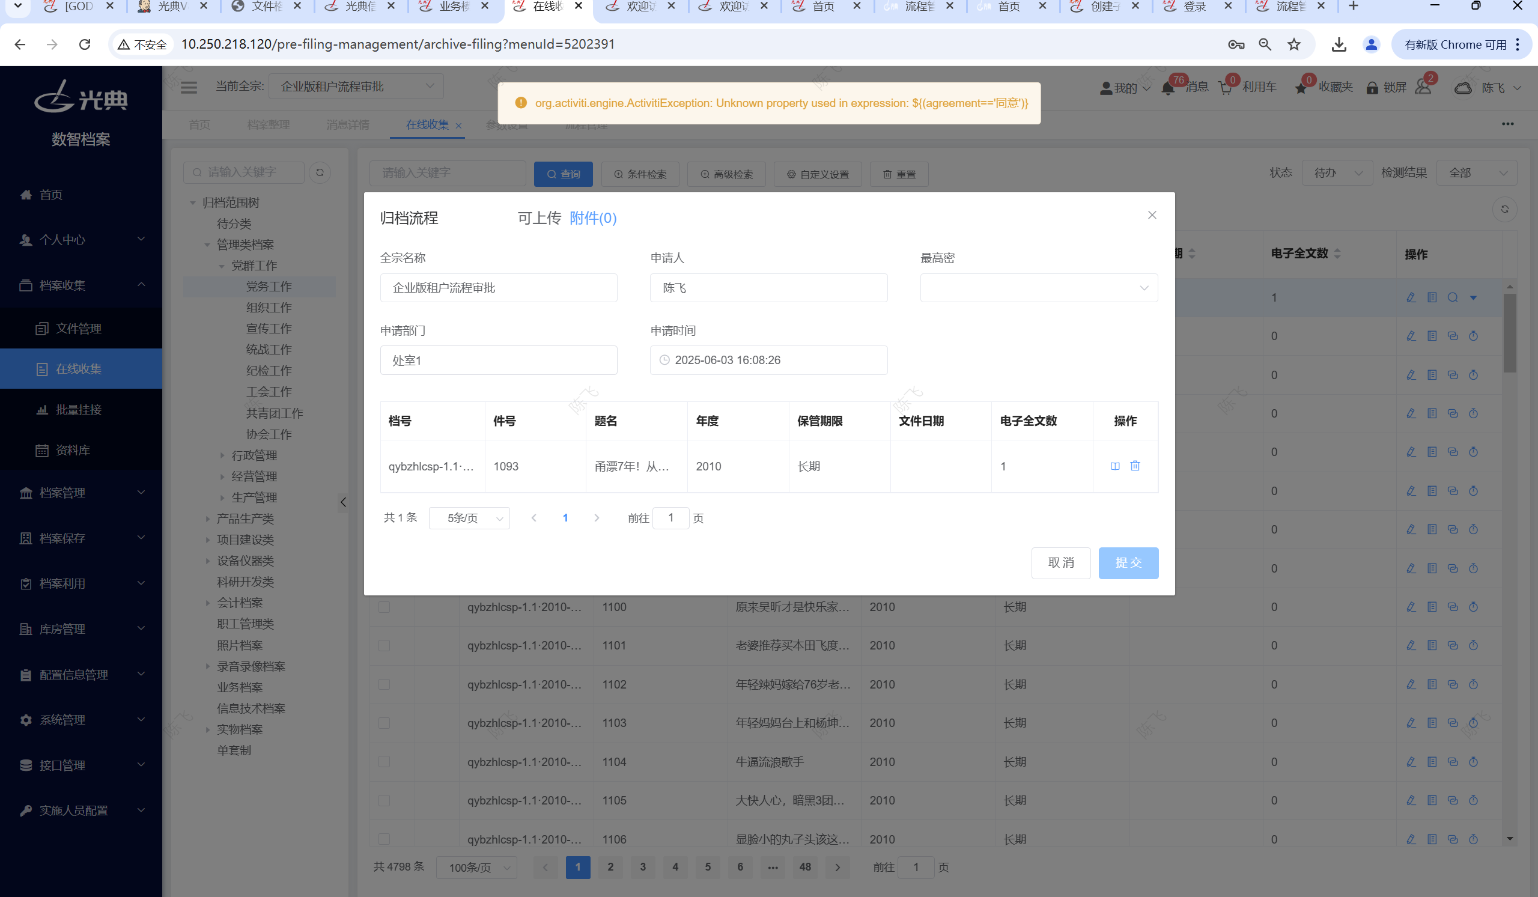
Task: Tick the checkbox for row 1102
Action: coord(384,684)
